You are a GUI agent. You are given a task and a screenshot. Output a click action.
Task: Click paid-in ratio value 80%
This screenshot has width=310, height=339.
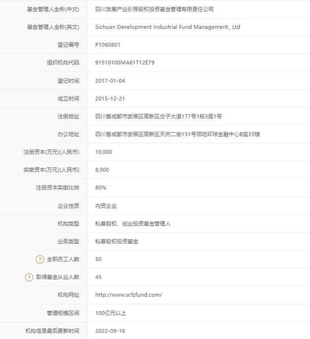[100, 188]
